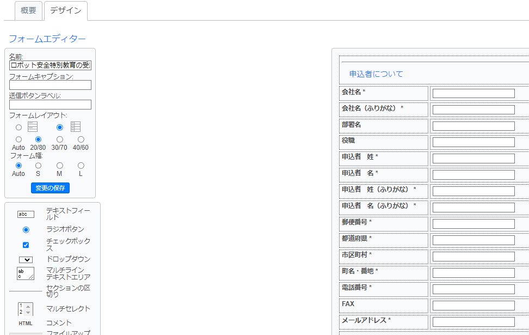529x335 pixels.
Task: Click the 市区町村 input field
Action: tap(473, 257)
